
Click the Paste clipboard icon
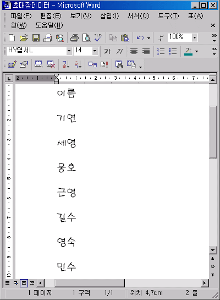(125, 37)
